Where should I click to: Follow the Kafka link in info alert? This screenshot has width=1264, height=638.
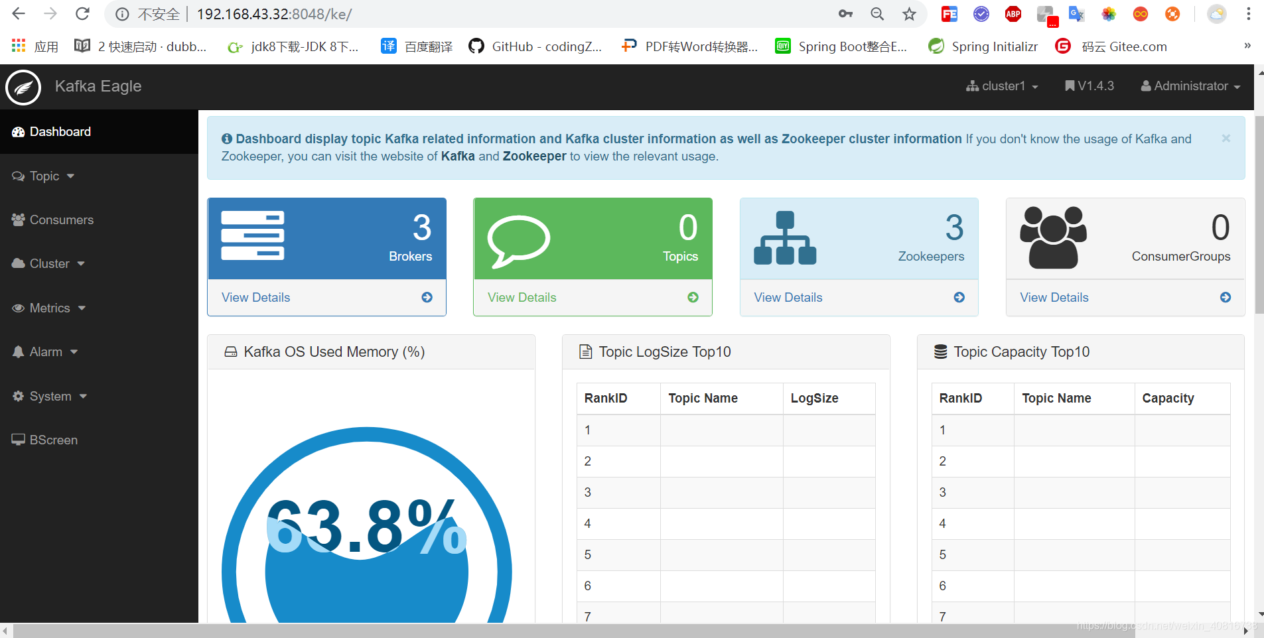tap(458, 156)
